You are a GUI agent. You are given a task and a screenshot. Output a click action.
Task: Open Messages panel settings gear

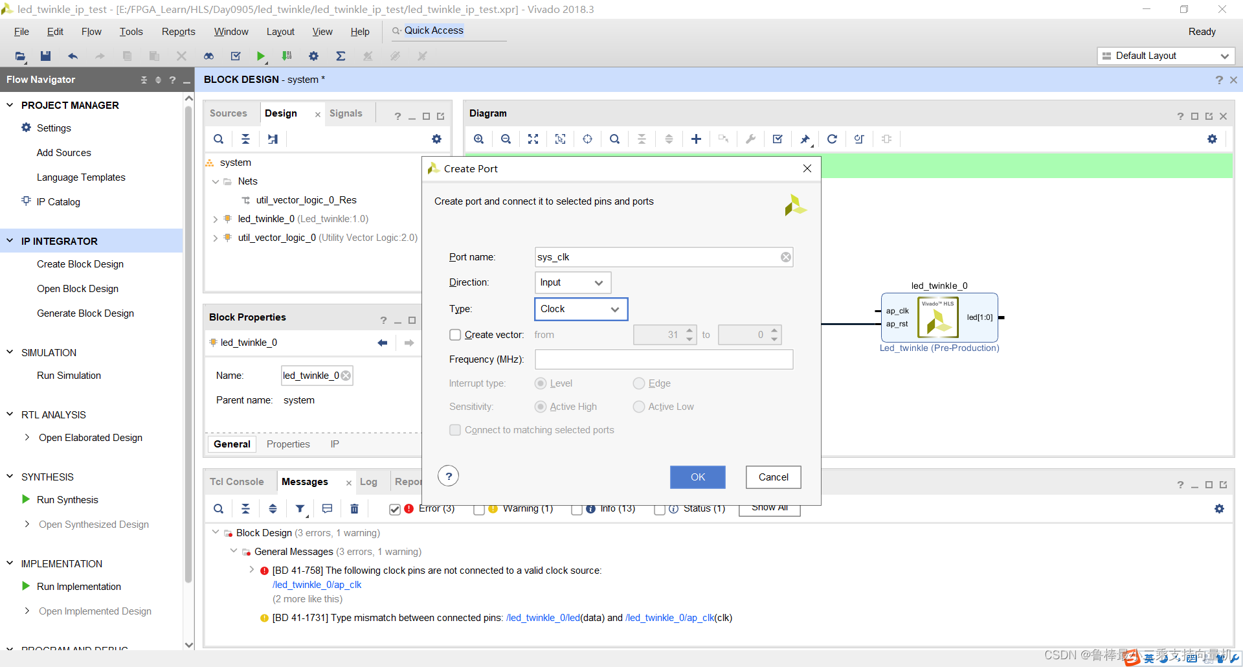coord(1219,509)
